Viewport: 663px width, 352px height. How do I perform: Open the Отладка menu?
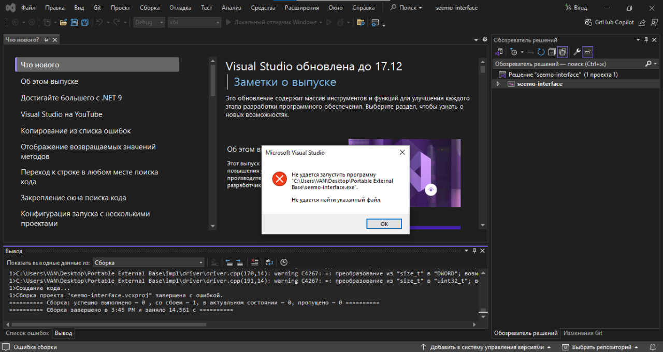[180, 8]
